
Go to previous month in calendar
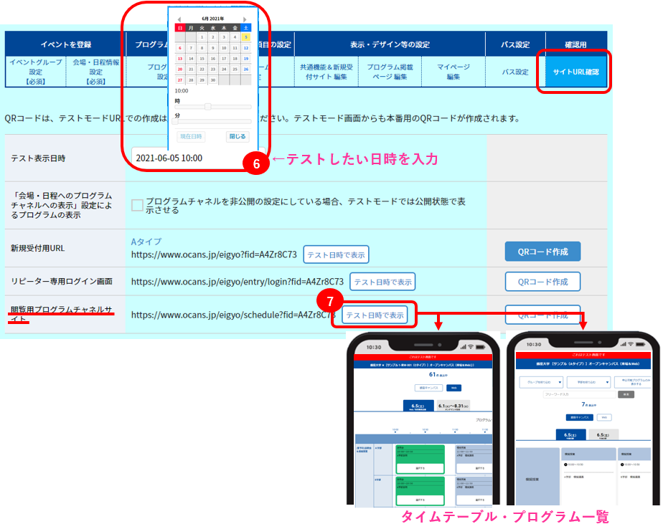point(179,19)
